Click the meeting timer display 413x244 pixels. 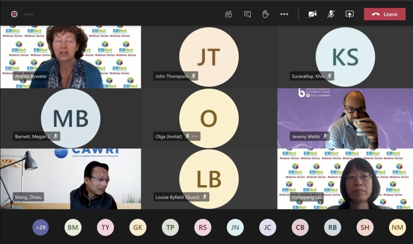click(29, 15)
